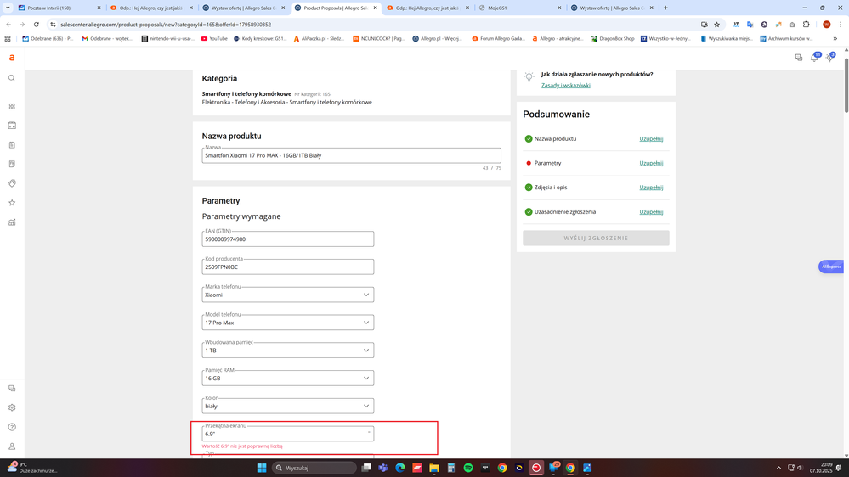Click the help question mark sidebar icon
Viewport: 849px width, 477px height.
tap(12, 427)
